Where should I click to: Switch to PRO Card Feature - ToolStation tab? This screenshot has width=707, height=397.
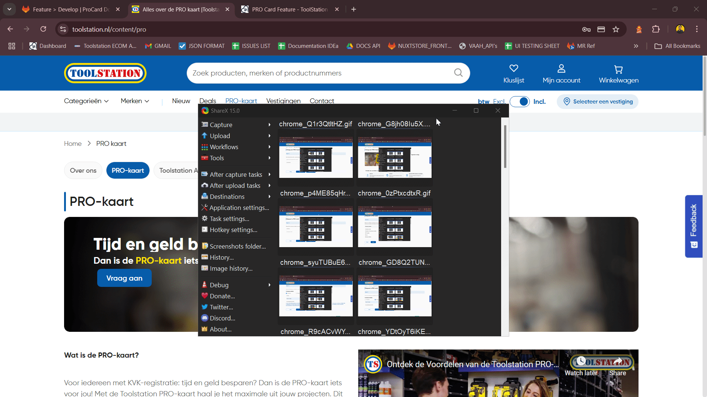click(x=289, y=10)
